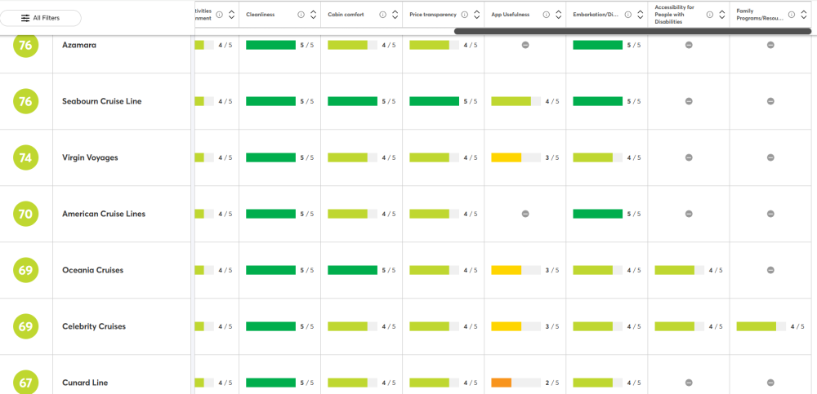Open Virgin Voyages details
This screenshot has width=817, height=394.
pos(90,157)
